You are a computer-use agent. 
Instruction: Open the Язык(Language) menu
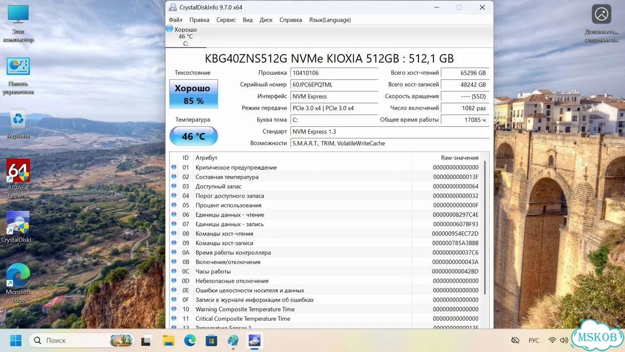(x=330, y=20)
